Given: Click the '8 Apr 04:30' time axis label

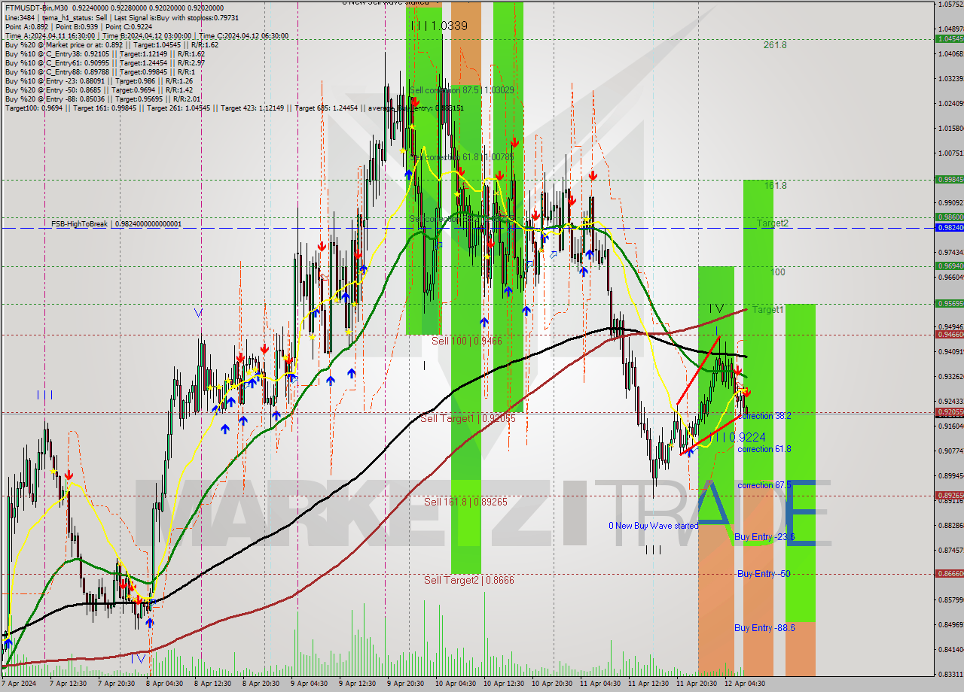Looking at the screenshot, I should click(x=165, y=684).
